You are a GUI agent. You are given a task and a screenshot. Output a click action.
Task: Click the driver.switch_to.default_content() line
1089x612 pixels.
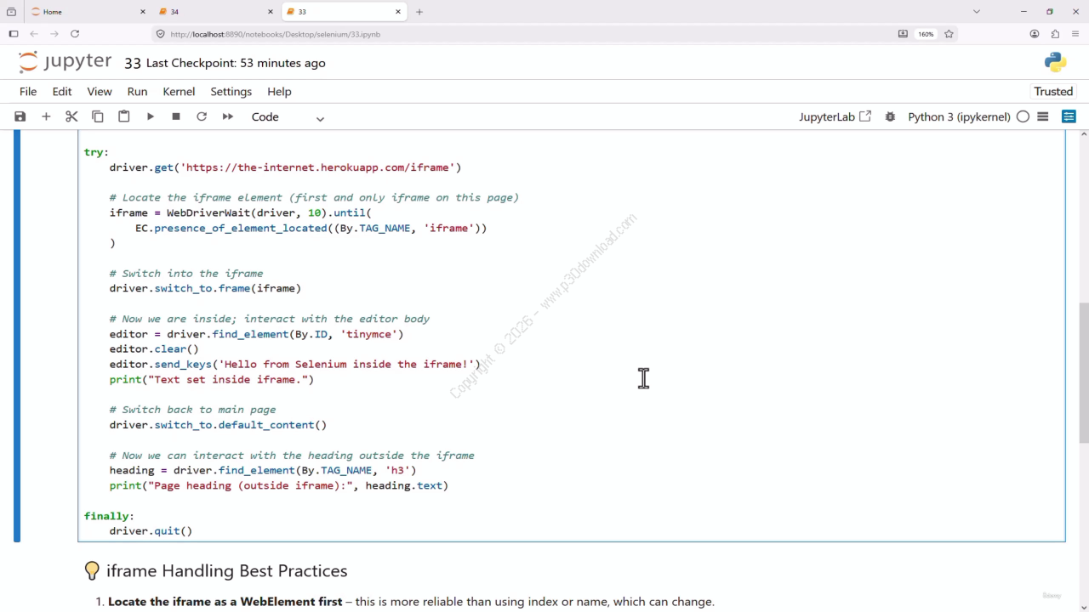coord(218,425)
